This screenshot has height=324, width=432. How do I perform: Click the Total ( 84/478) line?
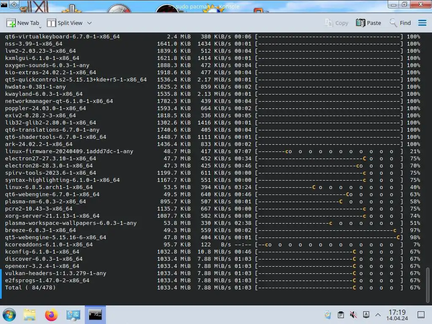(213, 287)
